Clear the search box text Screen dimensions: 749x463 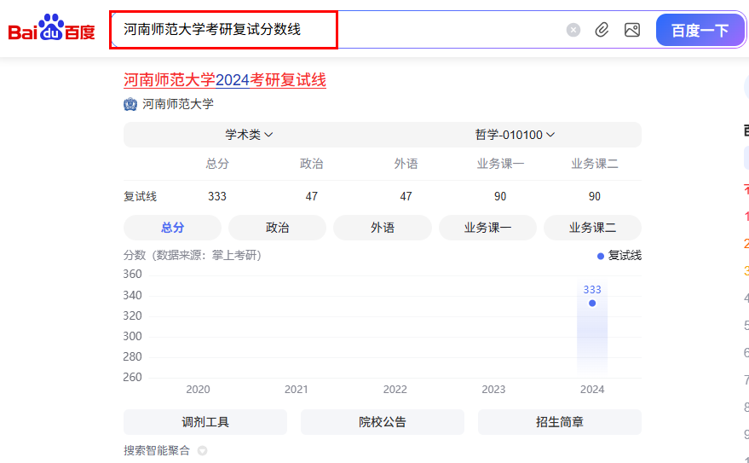tap(573, 30)
